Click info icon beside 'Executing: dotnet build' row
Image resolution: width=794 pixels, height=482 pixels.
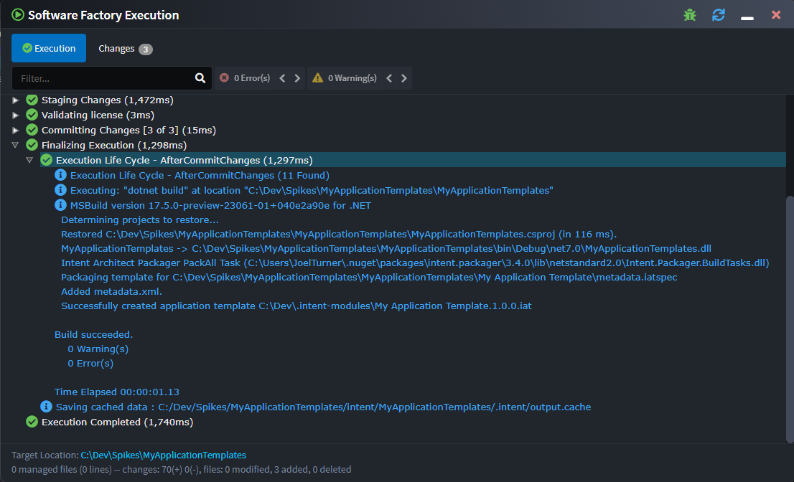(60, 190)
